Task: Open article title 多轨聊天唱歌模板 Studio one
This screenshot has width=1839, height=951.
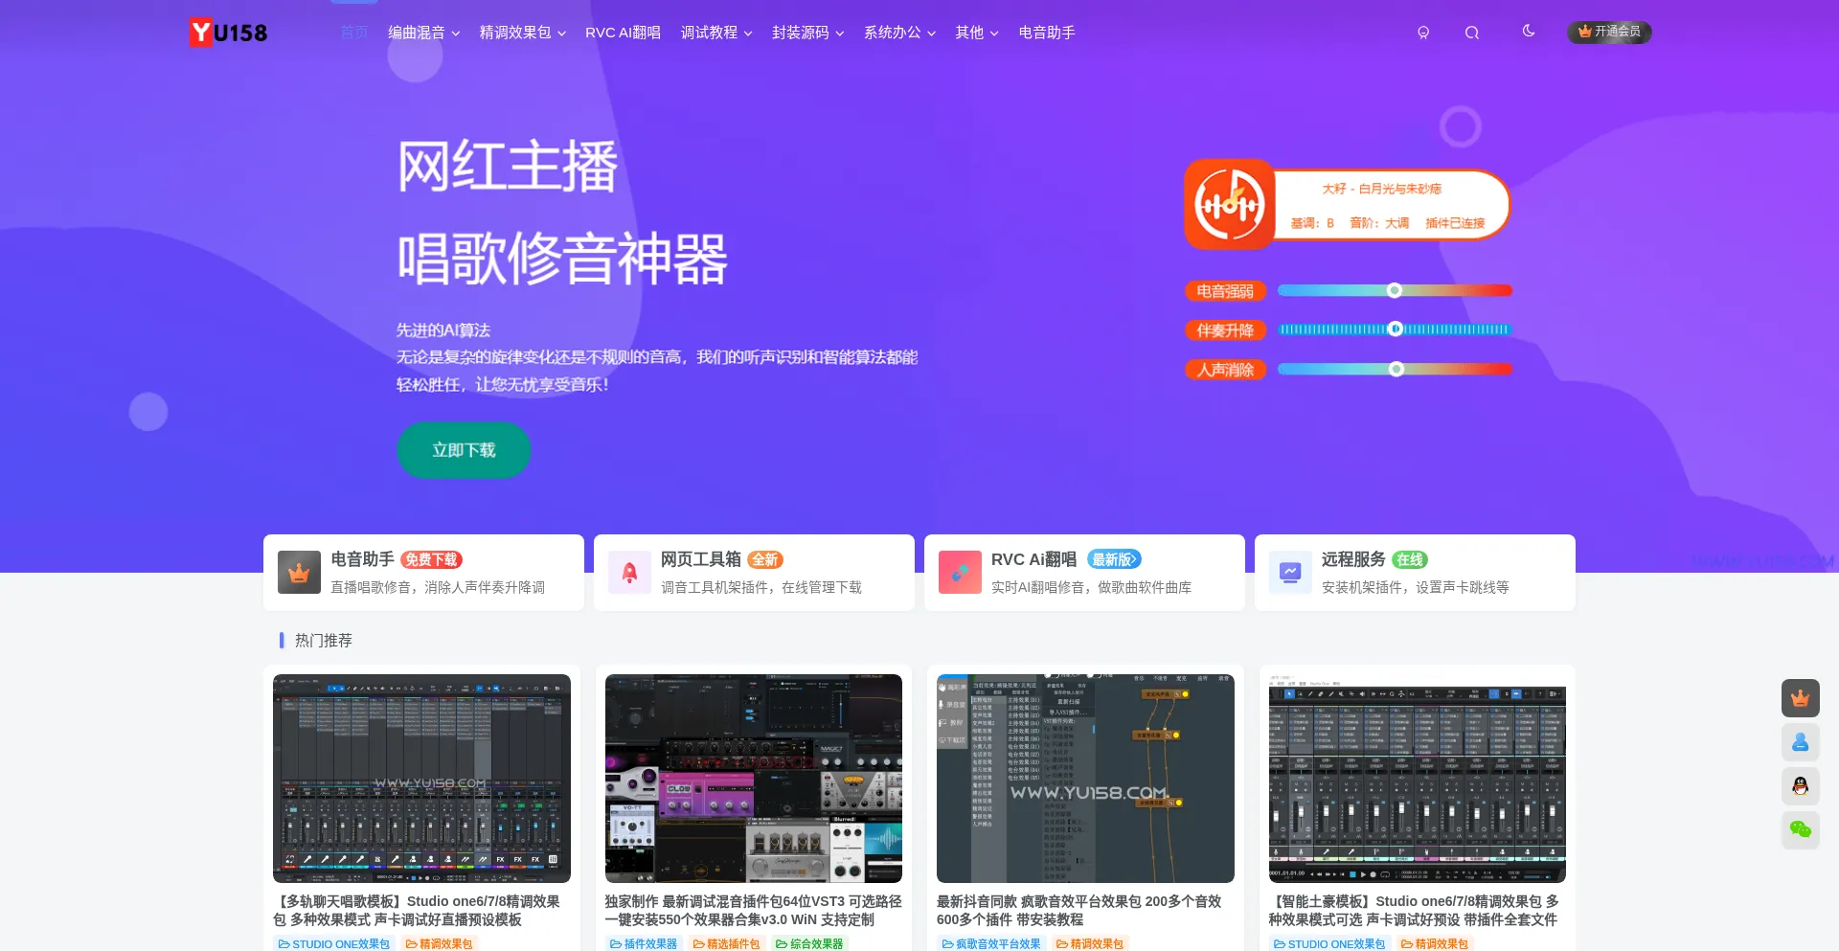Action: [x=418, y=911]
